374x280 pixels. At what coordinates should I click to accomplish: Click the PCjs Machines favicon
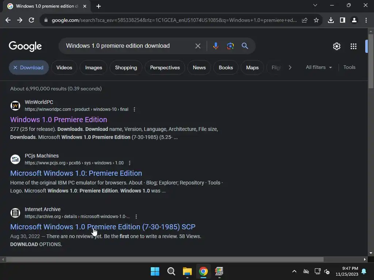coord(15,159)
